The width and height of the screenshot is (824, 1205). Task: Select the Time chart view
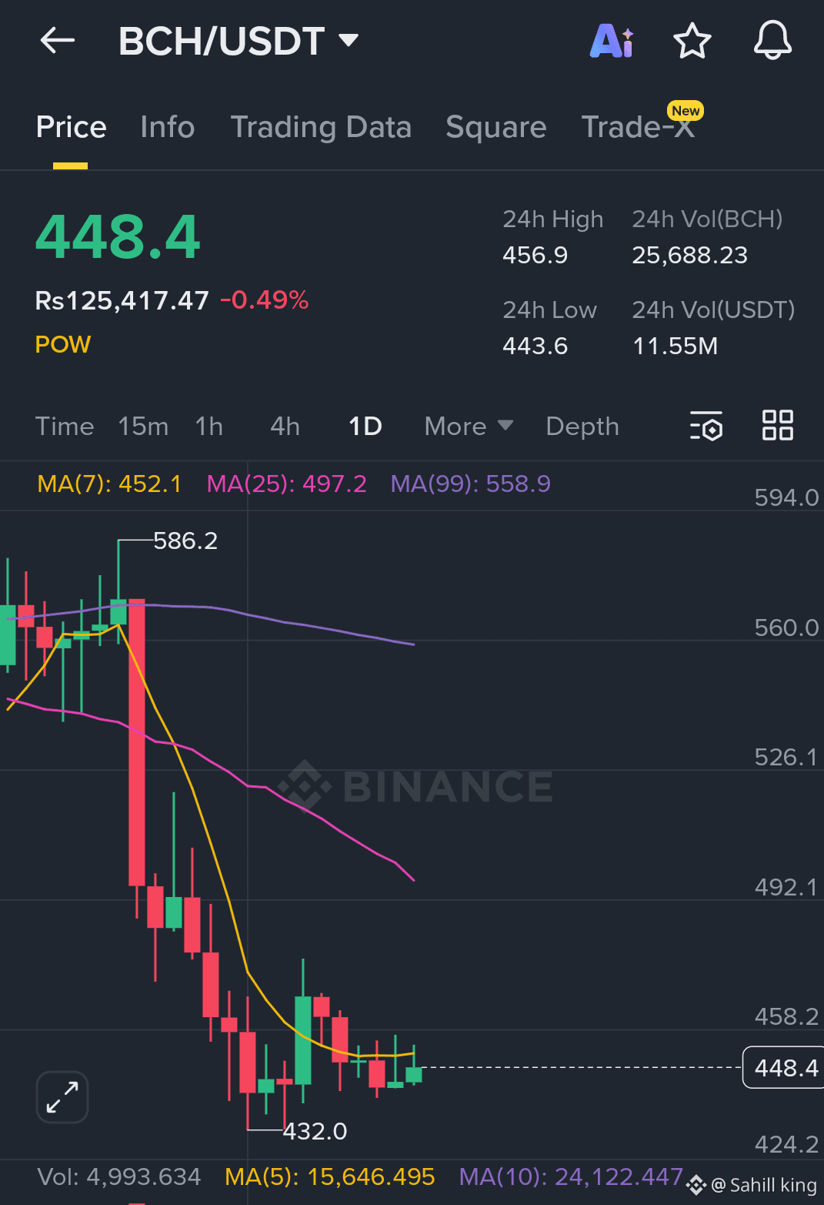[65, 426]
